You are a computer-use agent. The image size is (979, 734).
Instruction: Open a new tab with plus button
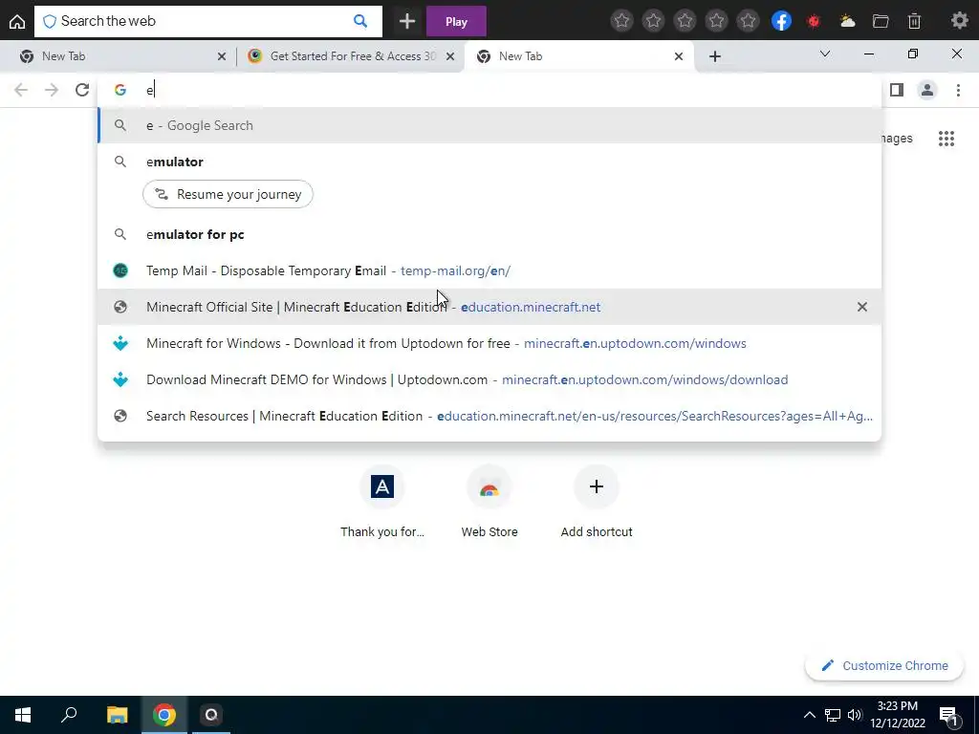click(x=715, y=56)
